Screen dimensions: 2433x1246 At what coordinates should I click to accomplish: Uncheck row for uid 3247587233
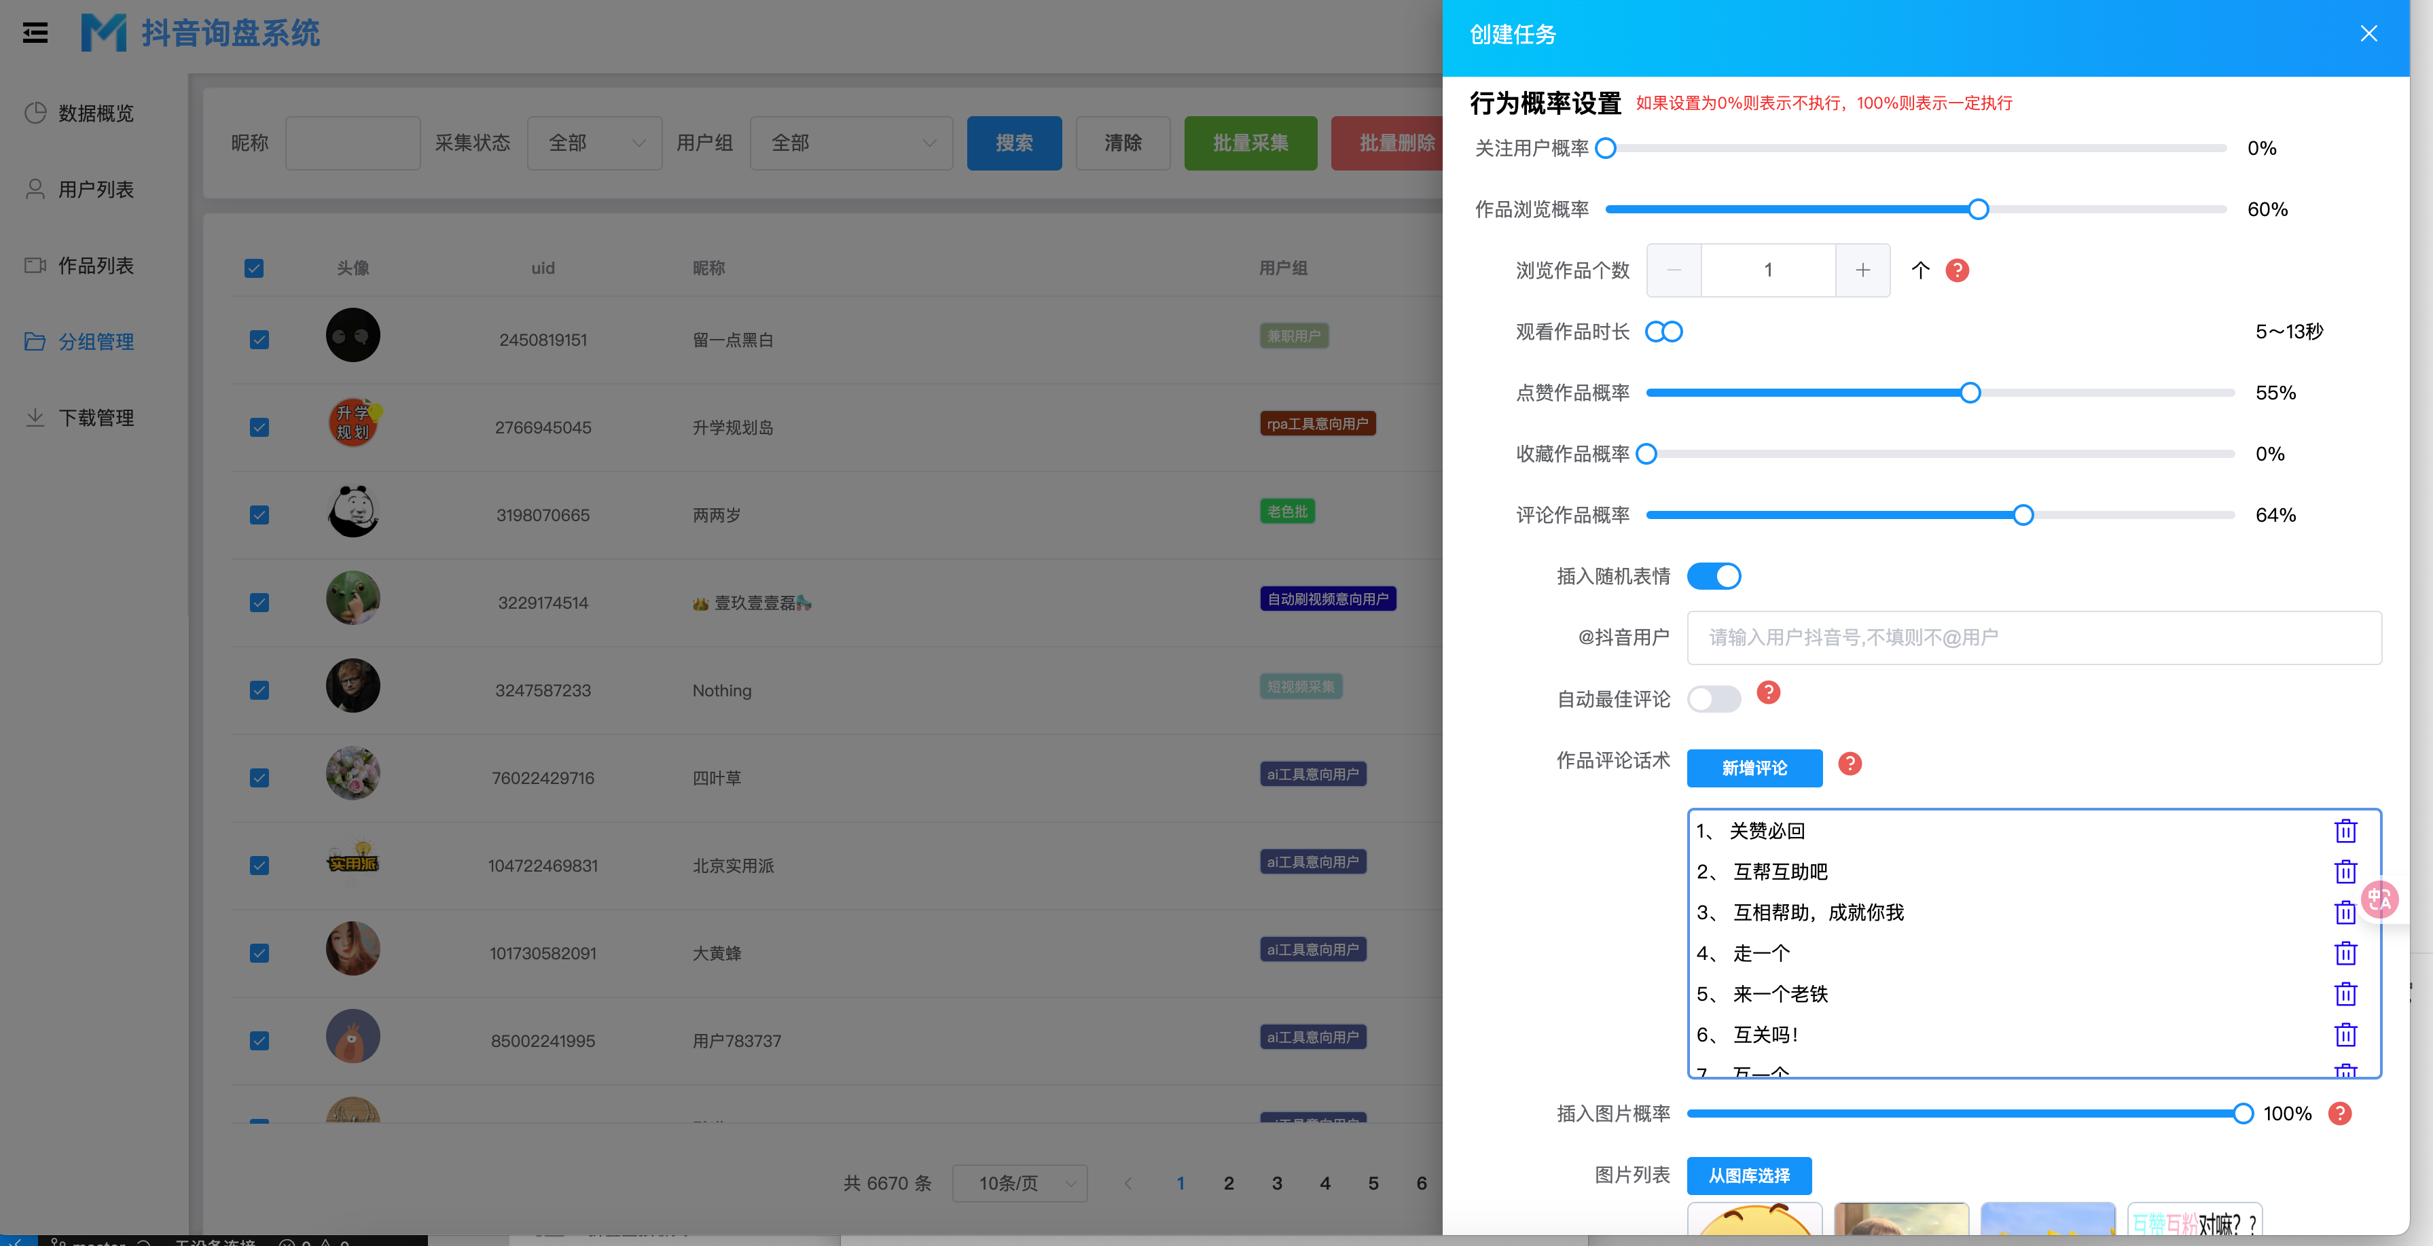click(x=259, y=690)
